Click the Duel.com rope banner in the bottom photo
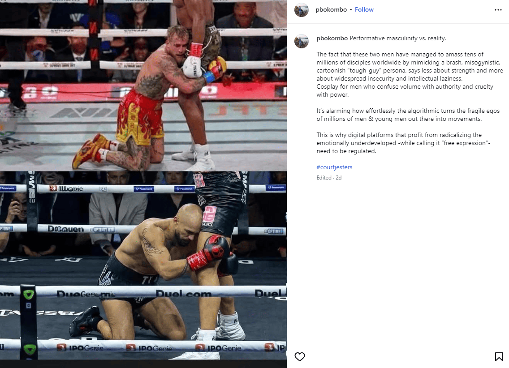 [x=183, y=294]
